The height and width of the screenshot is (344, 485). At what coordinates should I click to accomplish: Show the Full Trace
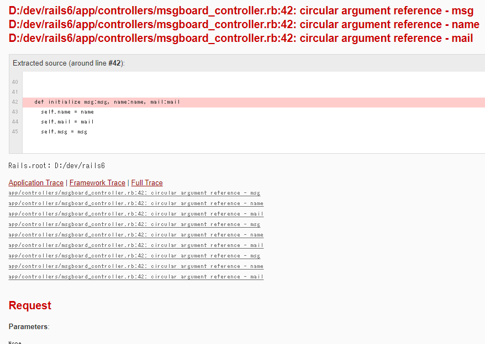coord(147,182)
